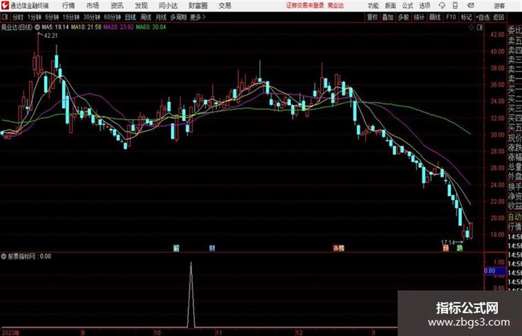Open the 行情 menu

coord(68,6)
